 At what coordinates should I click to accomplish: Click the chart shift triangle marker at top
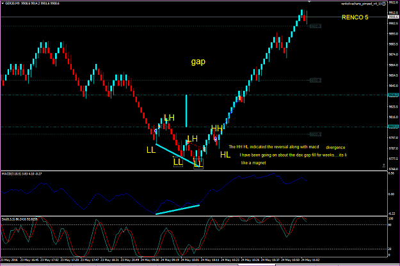tap(309, 1)
